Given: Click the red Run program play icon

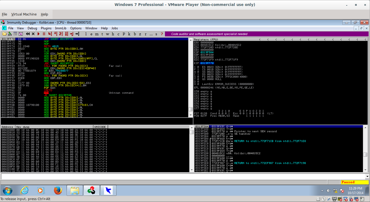Looking at the screenshot, I should tap(38, 34).
